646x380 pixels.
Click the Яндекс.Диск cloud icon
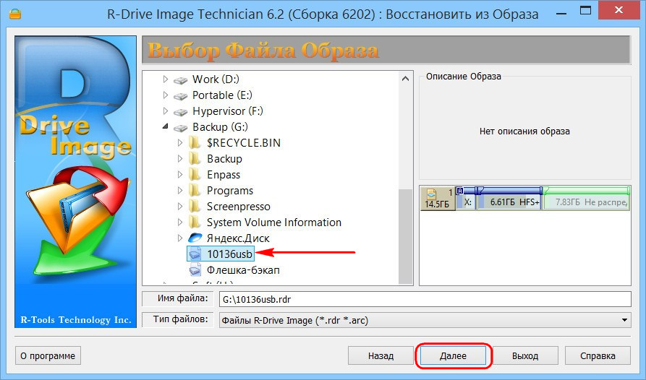coord(195,238)
